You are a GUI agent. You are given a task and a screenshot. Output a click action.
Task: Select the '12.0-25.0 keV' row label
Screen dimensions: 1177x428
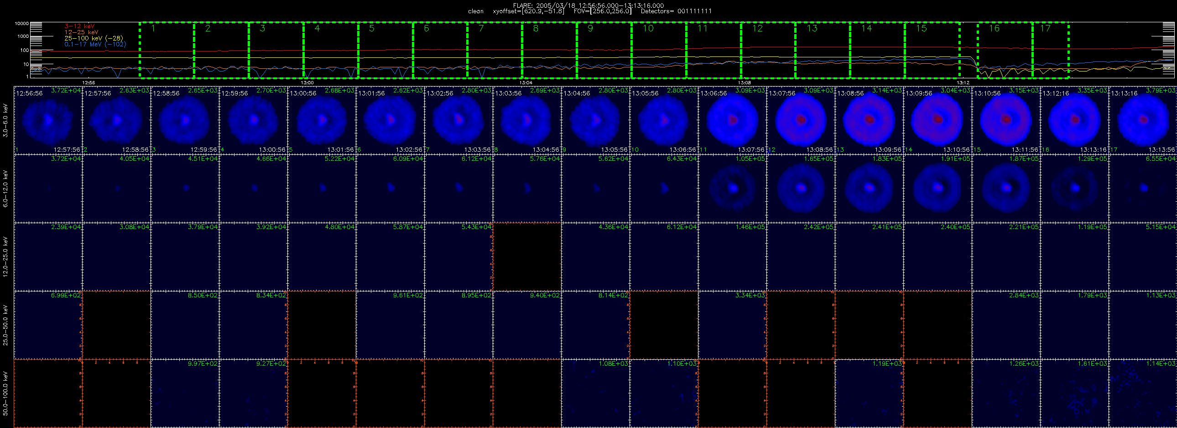pos(5,257)
